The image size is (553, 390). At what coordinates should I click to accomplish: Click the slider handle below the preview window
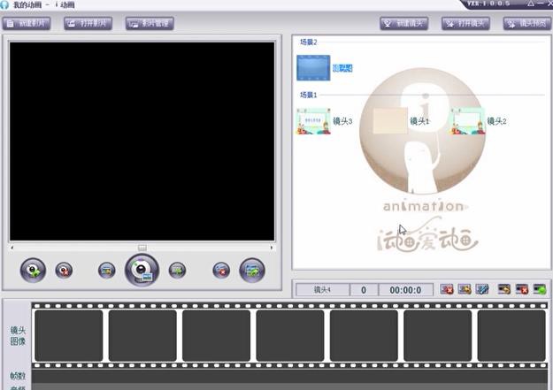[x=142, y=248]
